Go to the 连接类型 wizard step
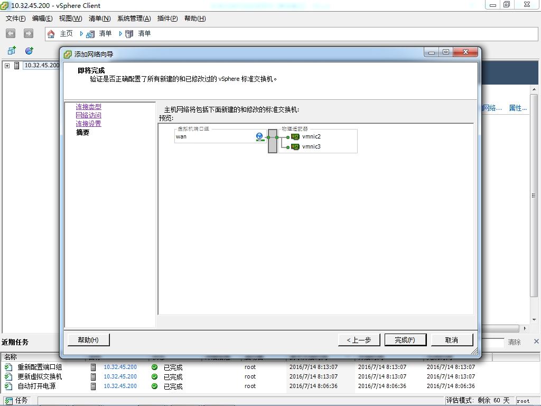 click(89, 107)
